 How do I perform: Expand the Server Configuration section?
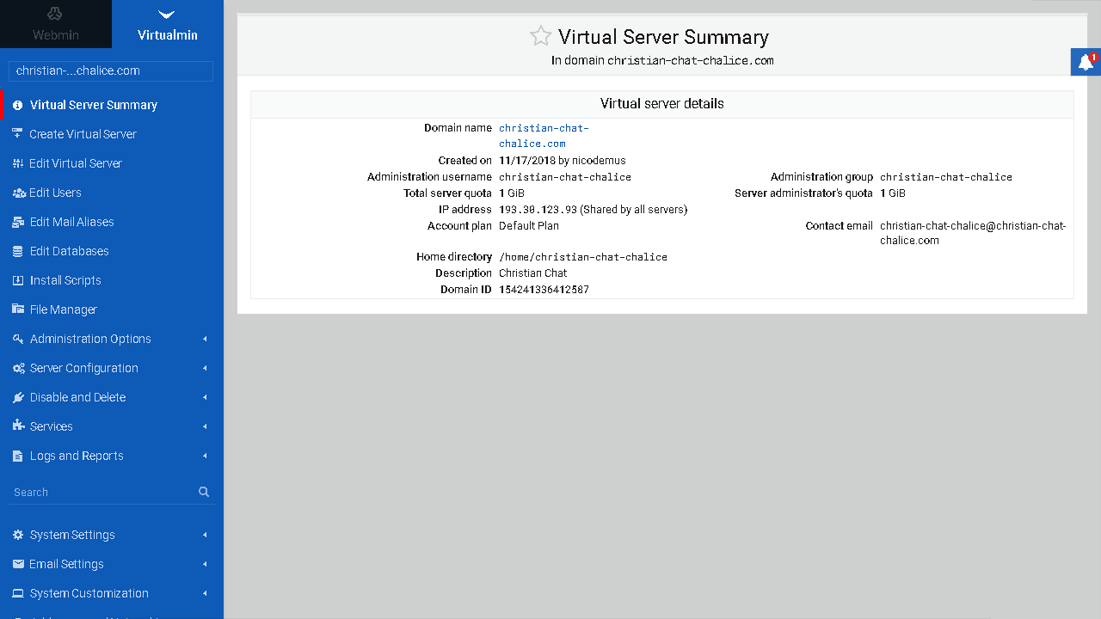pos(84,368)
